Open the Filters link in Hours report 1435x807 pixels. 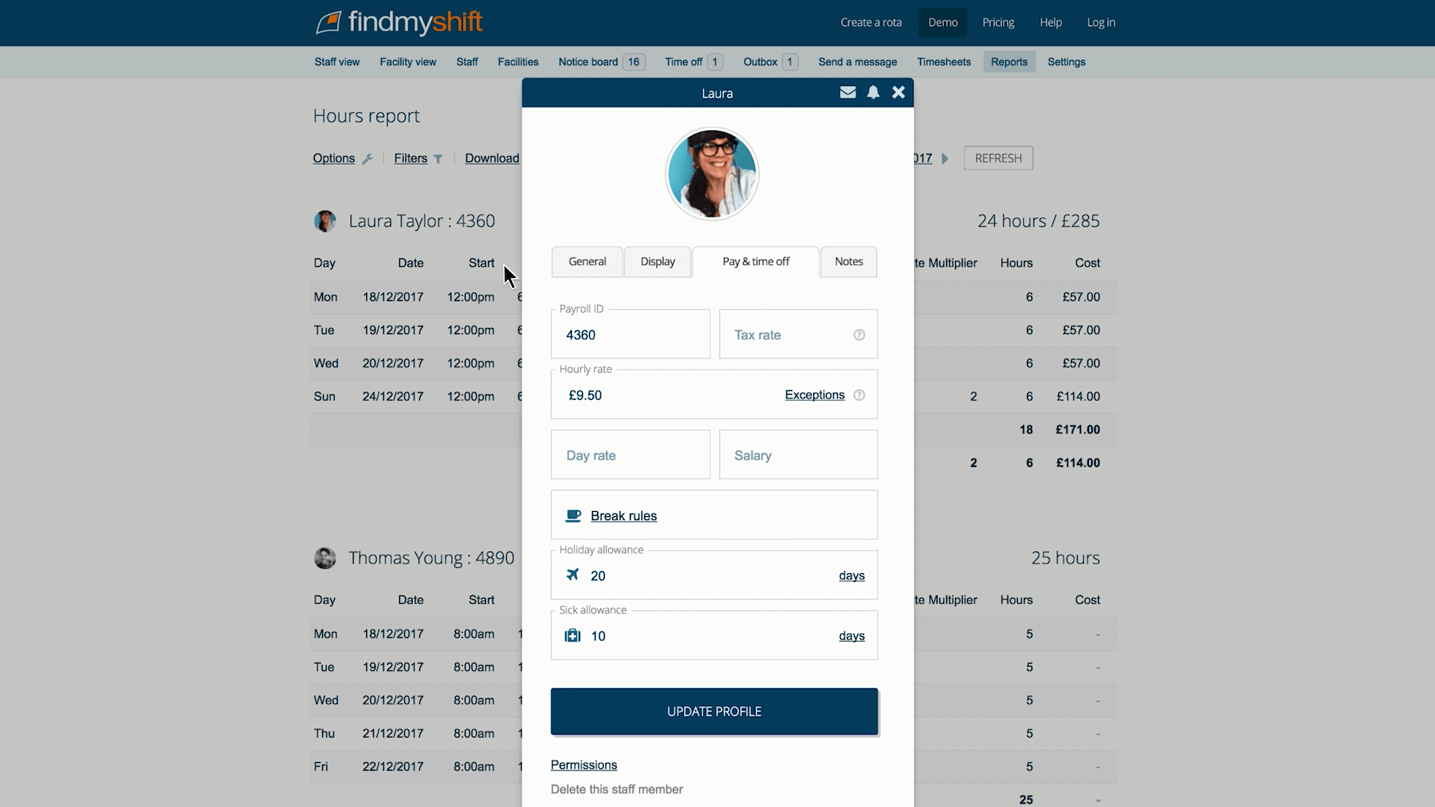click(410, 158)
